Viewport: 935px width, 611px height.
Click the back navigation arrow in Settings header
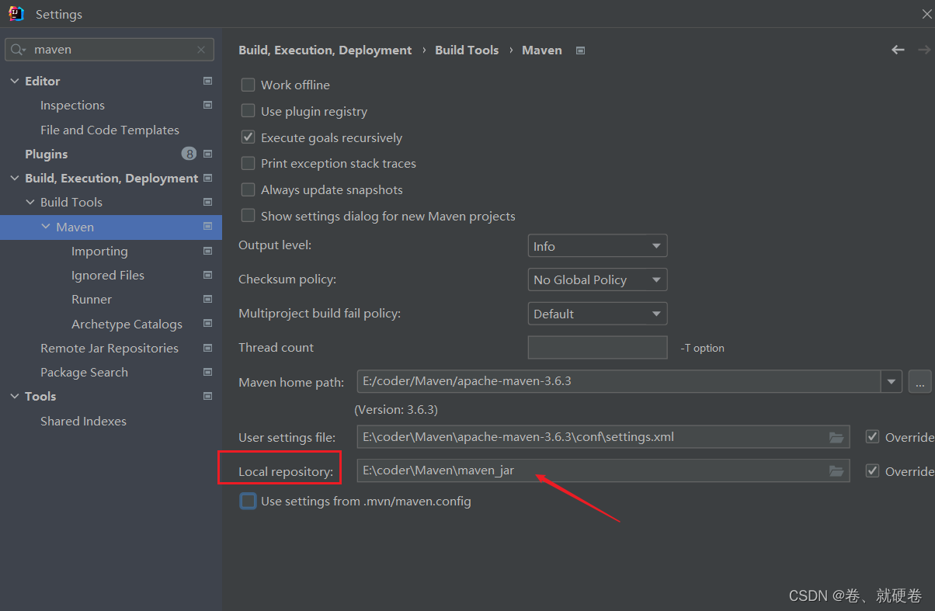point(898,50)
